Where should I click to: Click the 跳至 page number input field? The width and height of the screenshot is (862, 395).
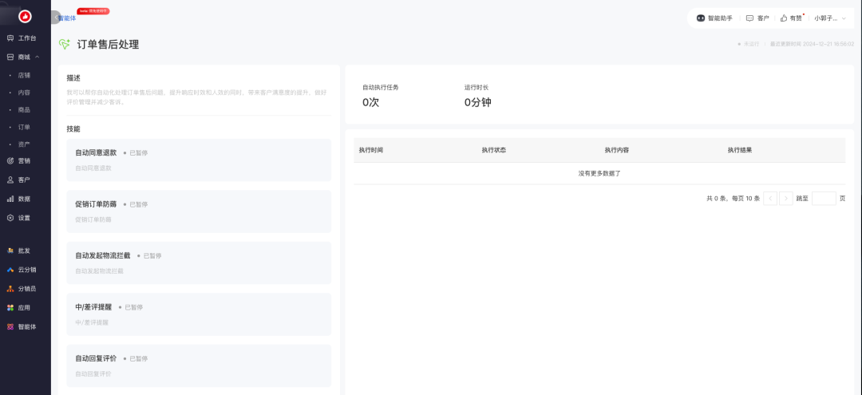point(823,199)
